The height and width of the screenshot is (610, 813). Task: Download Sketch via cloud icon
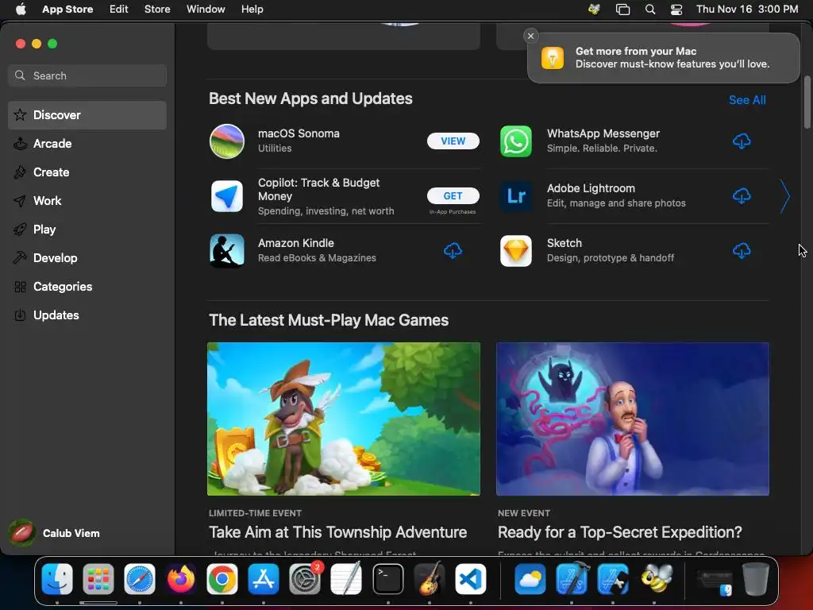tap(742, 251)
